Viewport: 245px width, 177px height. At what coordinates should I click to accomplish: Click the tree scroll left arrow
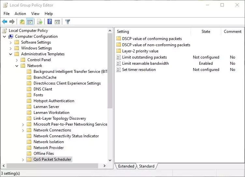4,166
